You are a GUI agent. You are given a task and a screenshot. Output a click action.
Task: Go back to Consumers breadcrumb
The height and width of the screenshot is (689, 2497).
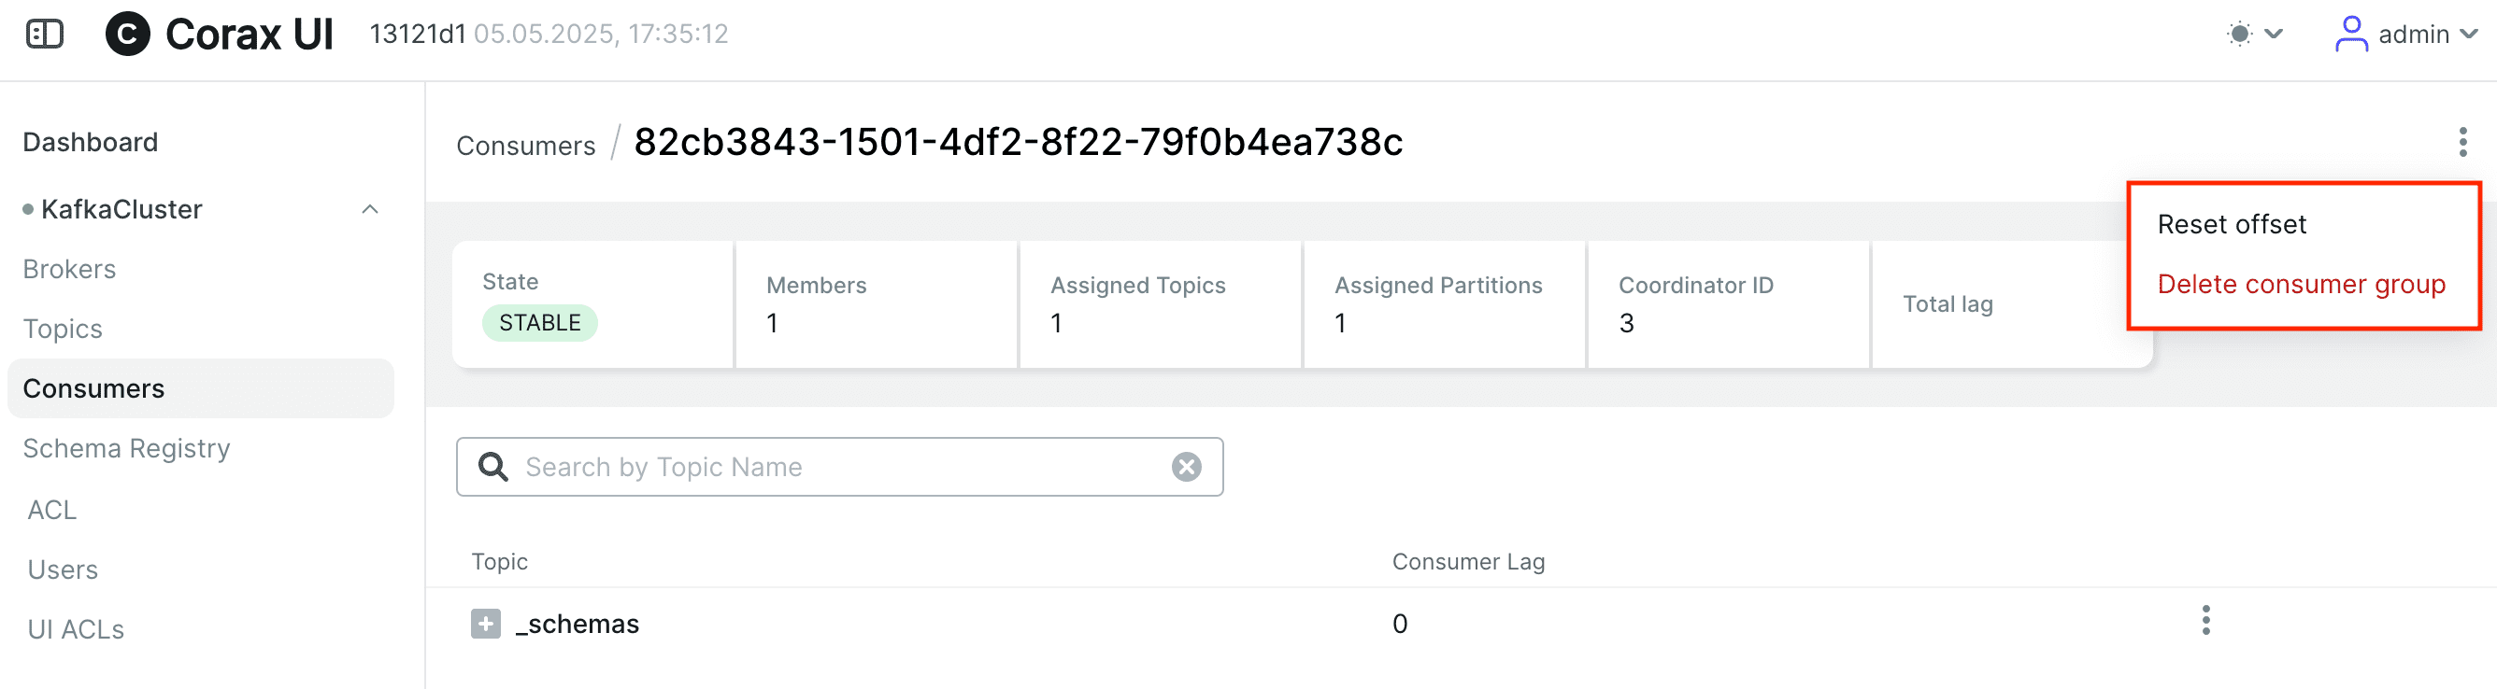(x=525, y=146)
